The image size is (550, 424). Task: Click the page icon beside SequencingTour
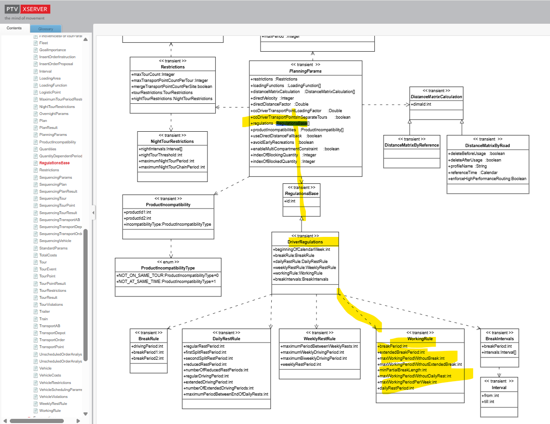35,198
